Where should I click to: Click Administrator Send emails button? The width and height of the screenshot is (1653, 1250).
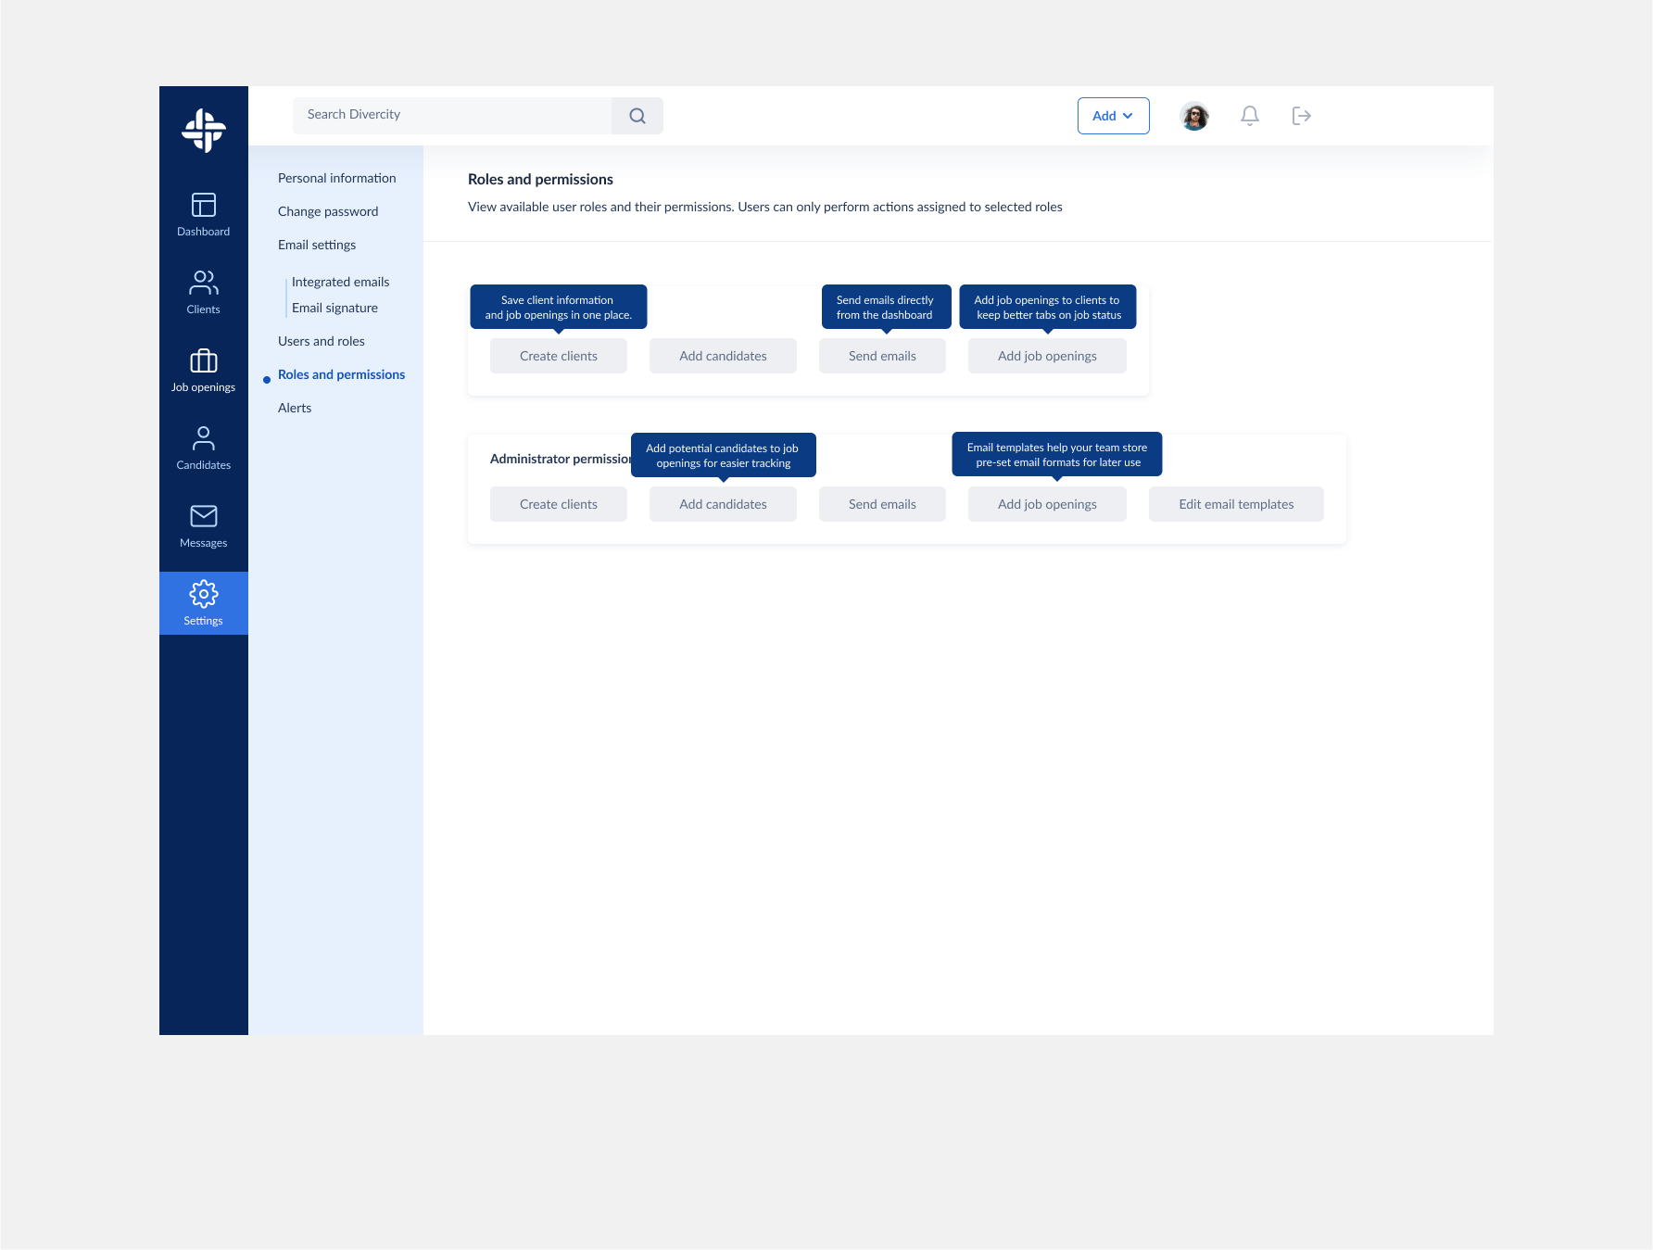click(x=882, y=504)
